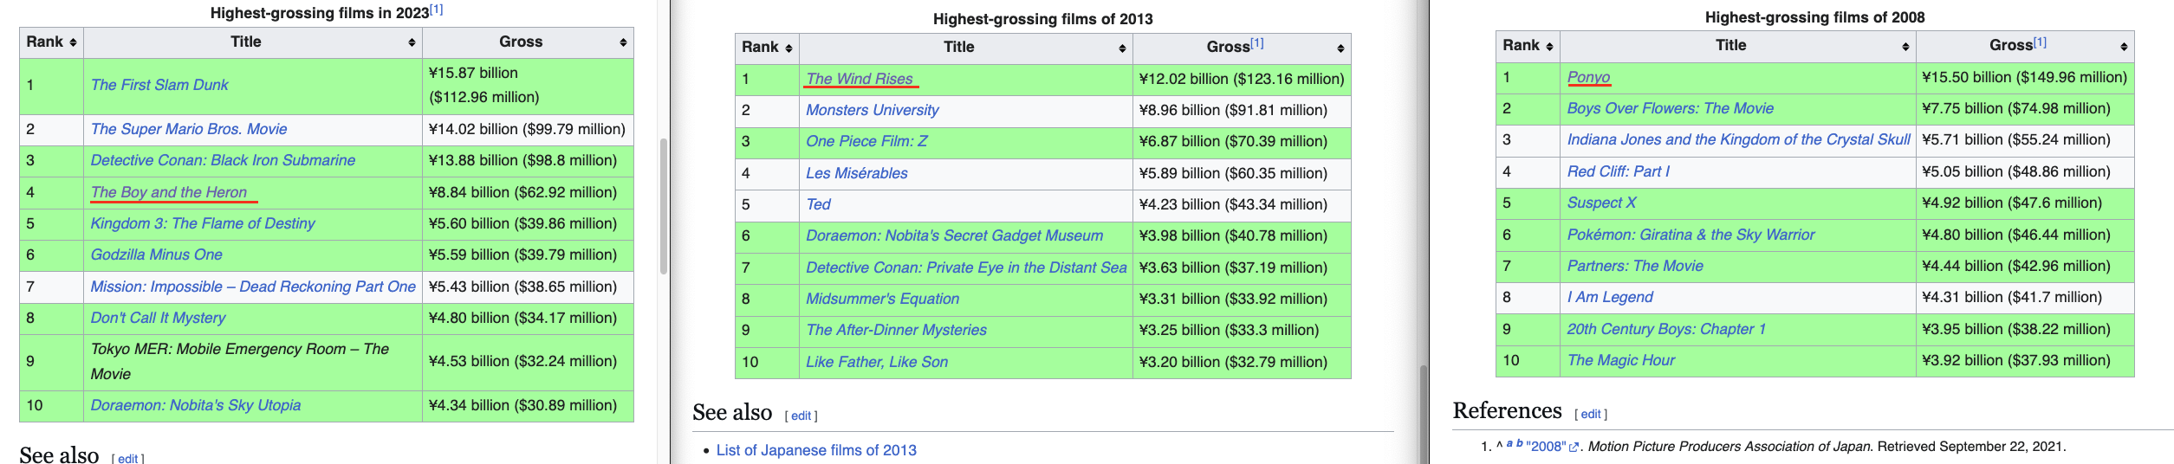Sort 2013 table by Rank arrows
This screenshot has height=464, width=2174.
pyautogui.click(x=788, y=48)
